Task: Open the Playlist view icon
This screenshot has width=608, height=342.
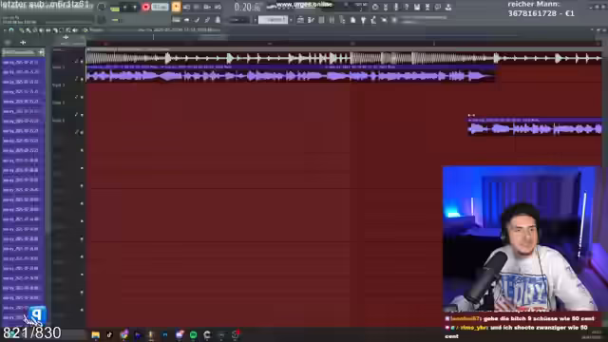Action: tap(300, 20)
